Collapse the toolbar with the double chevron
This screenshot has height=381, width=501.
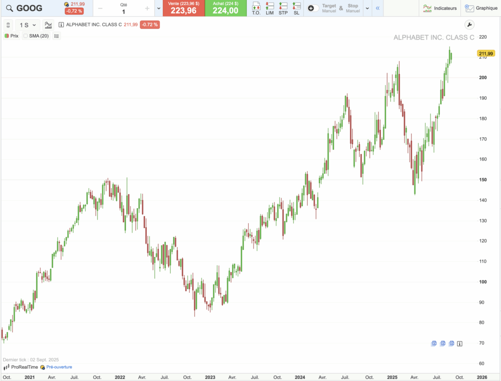377,8
